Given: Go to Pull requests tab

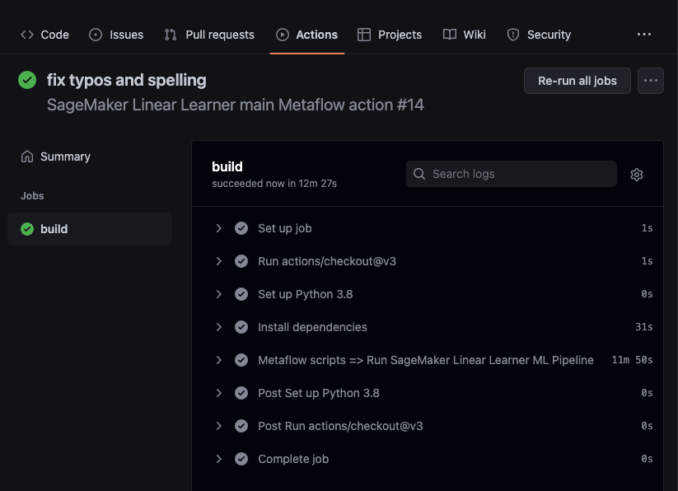Looking at the screenshot, I should coord(209,35).
